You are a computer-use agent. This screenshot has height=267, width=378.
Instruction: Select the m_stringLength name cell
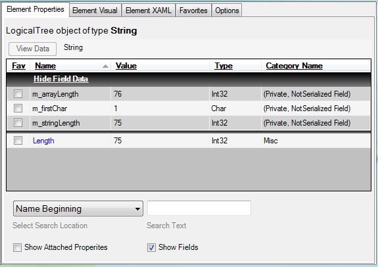coord(56,123)
